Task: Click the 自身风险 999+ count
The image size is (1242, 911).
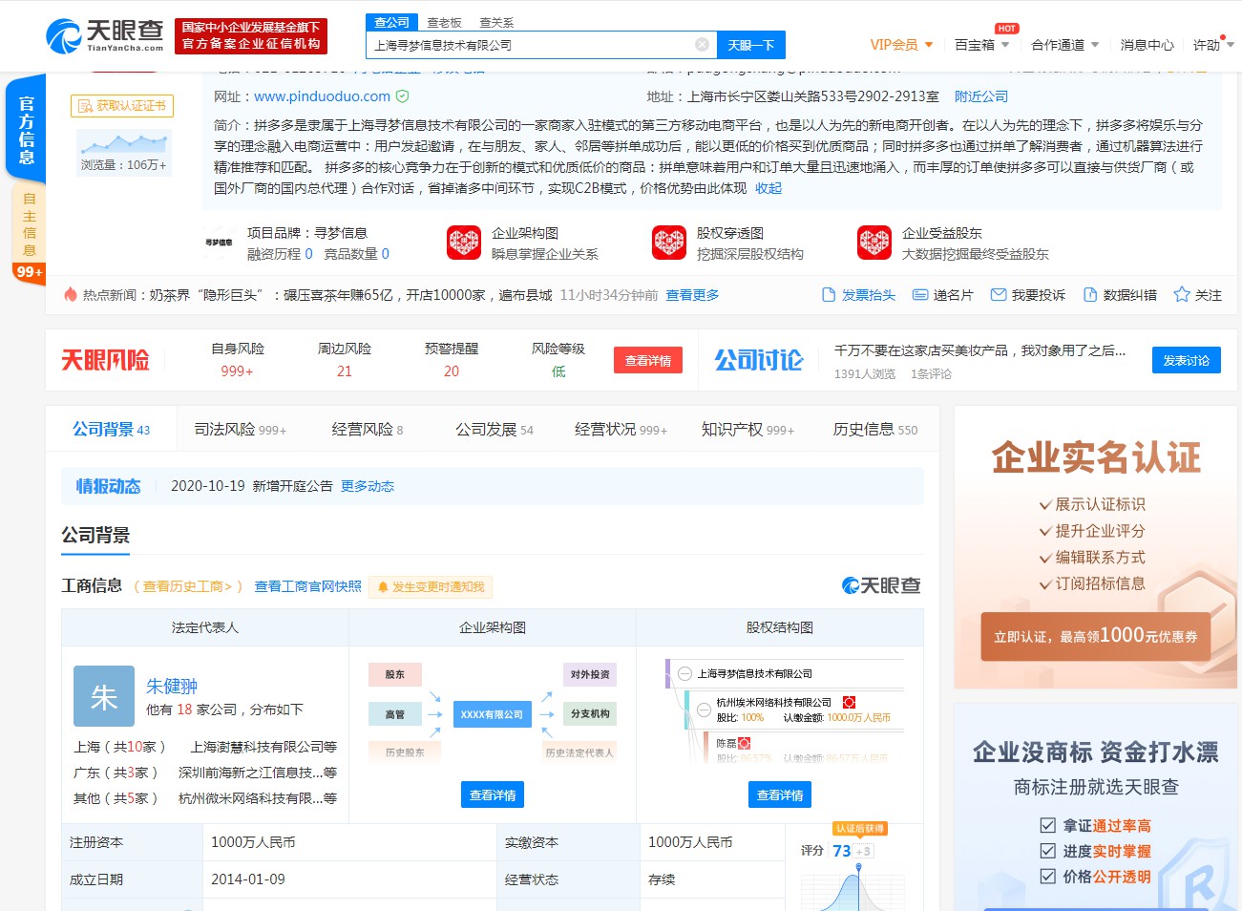Action: coord(237,371)
